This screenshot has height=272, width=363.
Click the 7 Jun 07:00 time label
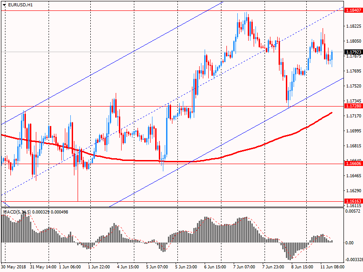point(244,267)
